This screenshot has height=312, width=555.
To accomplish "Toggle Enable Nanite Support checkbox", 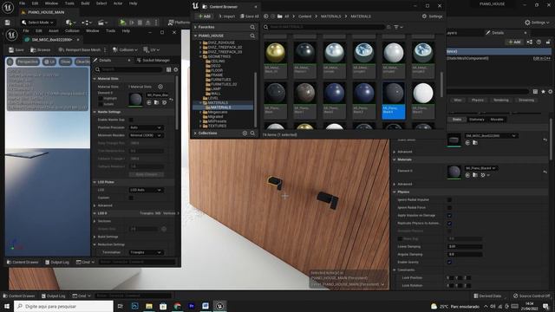I will click(131, 120).
